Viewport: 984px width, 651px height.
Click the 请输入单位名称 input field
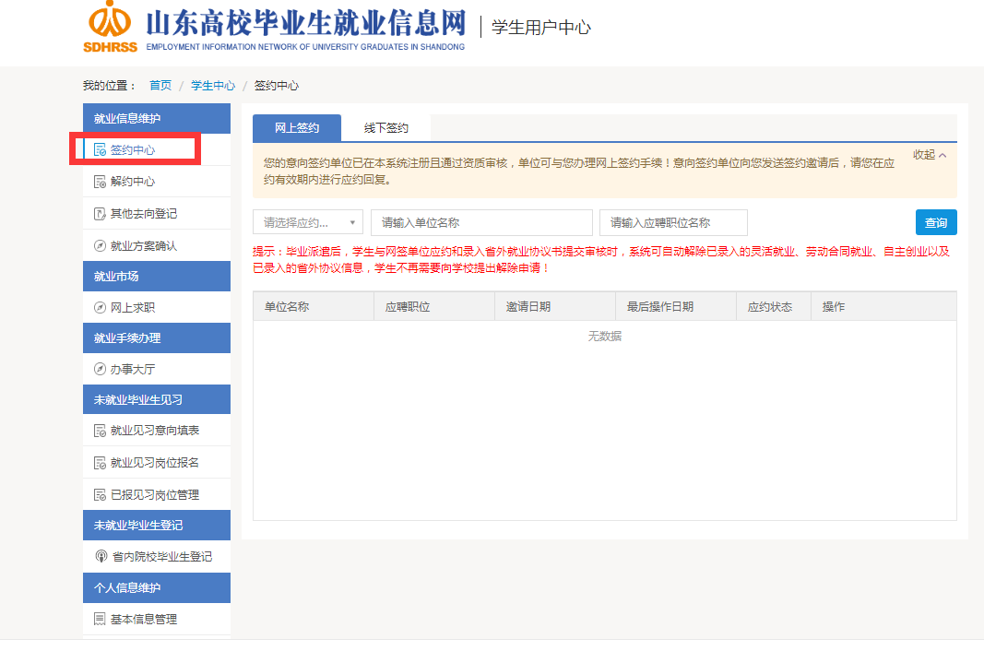coord(481,222)
